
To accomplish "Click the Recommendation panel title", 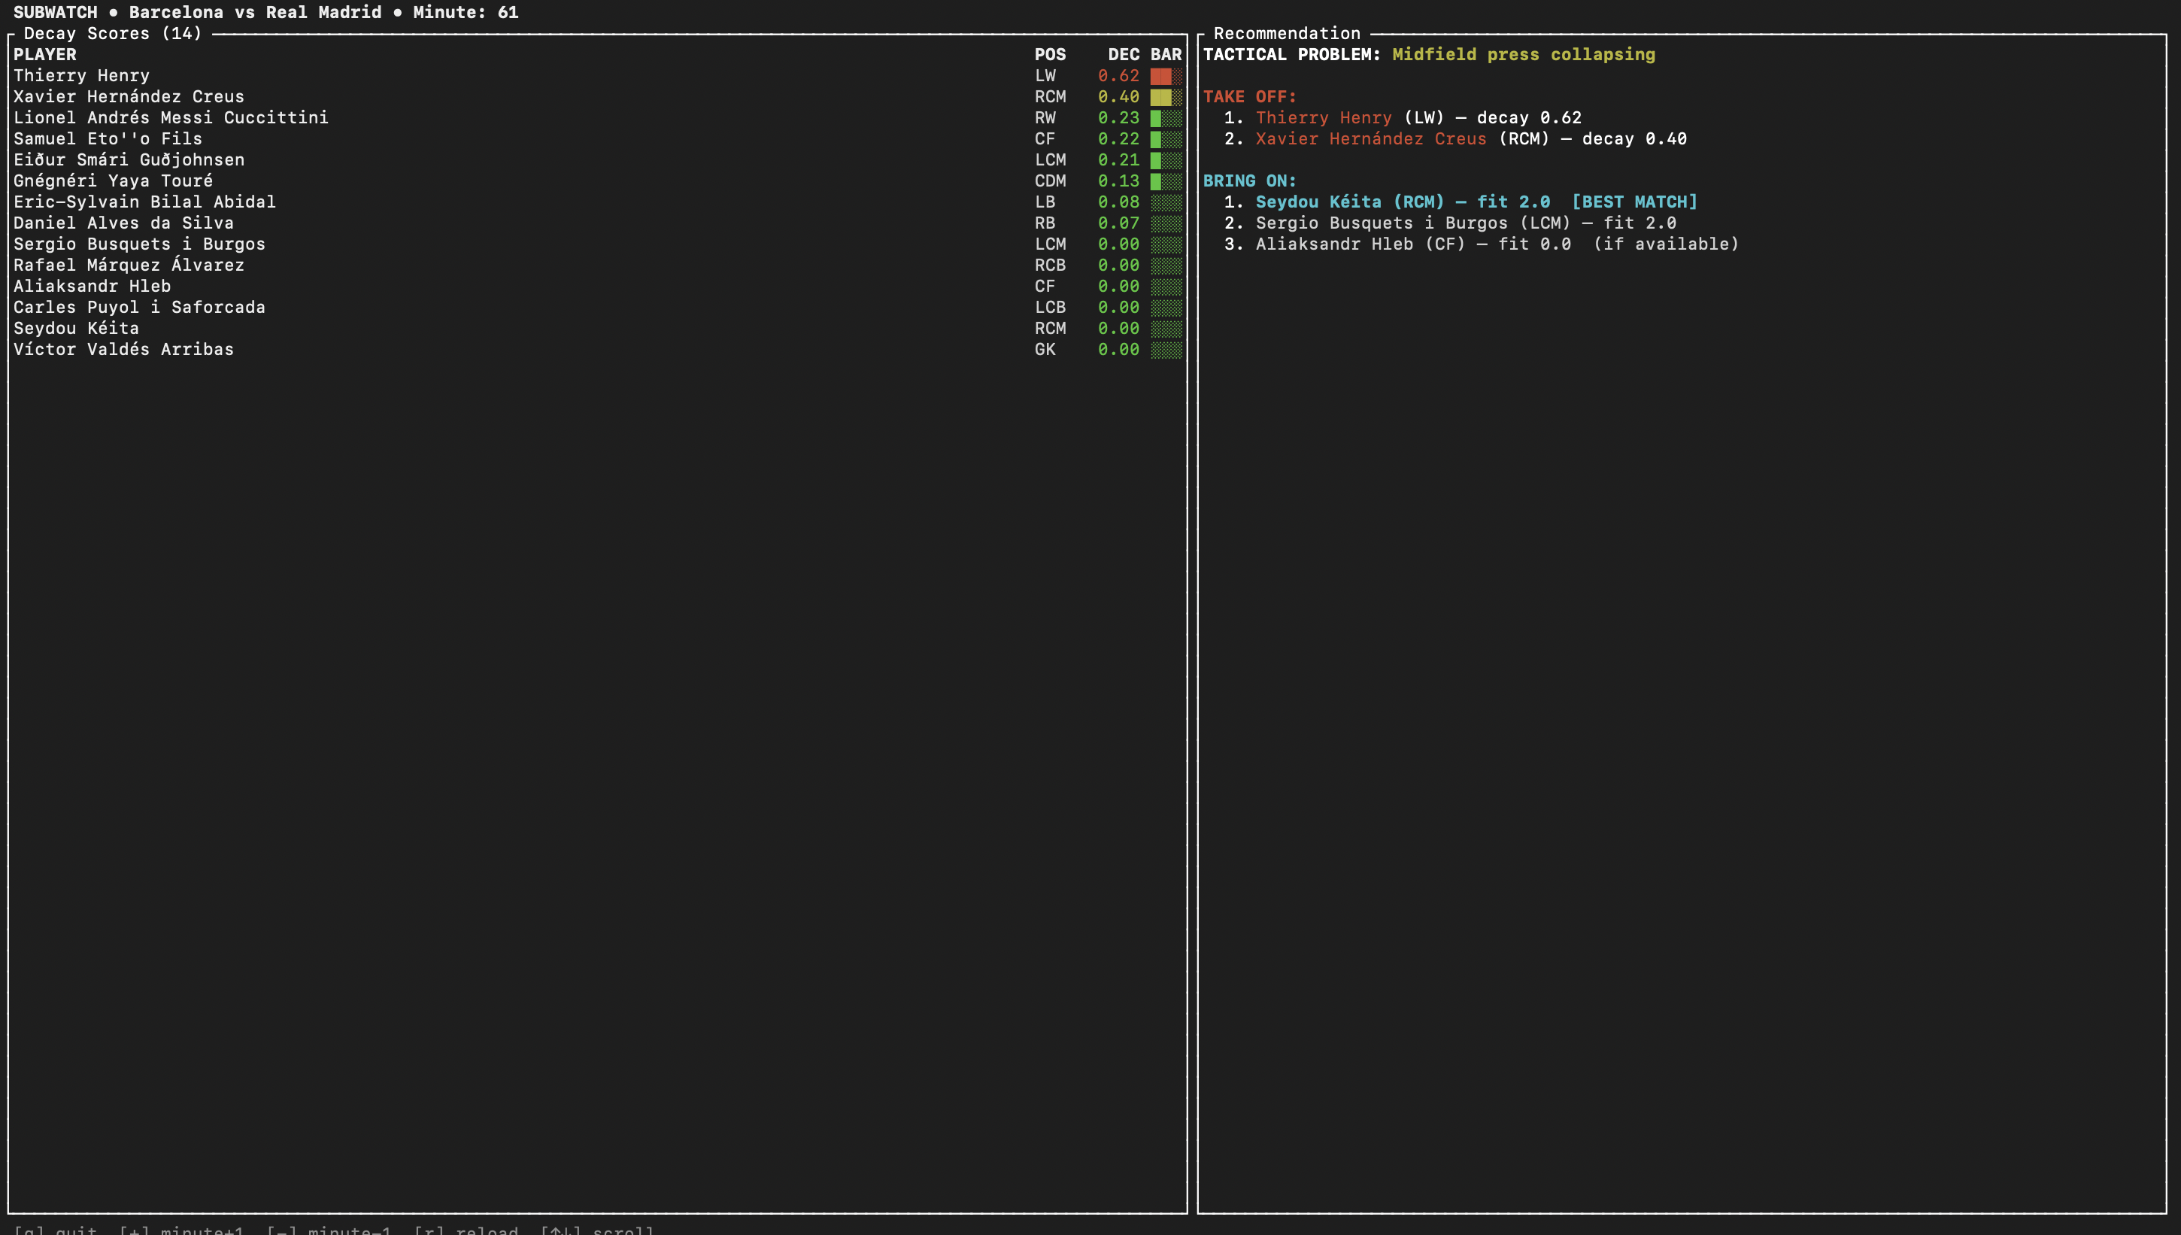I will coord(1286,33).
